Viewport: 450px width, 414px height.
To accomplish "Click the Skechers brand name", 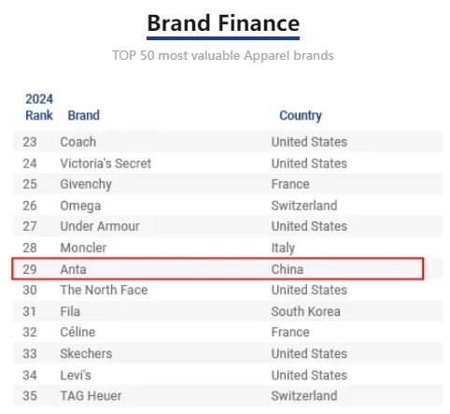I will pyautogui.click(x=86, y=353).
